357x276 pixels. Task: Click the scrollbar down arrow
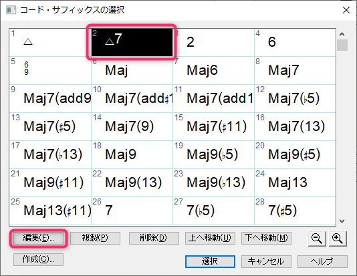click(342, 221)
